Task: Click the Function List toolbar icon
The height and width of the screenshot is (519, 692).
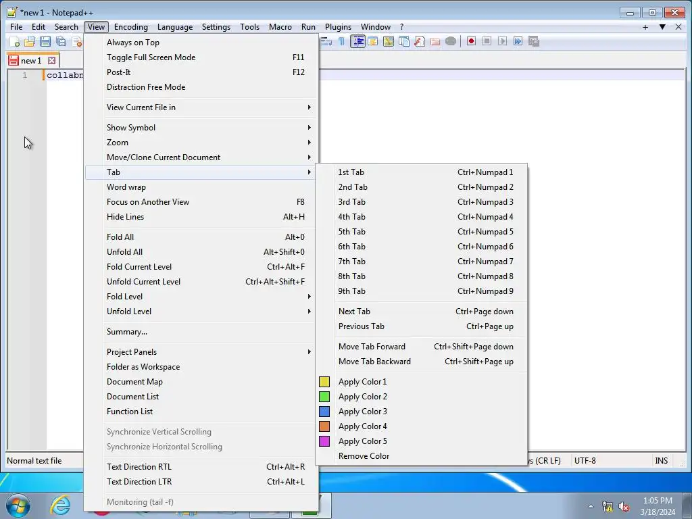Action: [419, 41]
